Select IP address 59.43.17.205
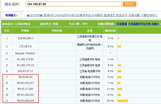The height and width of the screenshot is (104, 161). coord(25,89)
